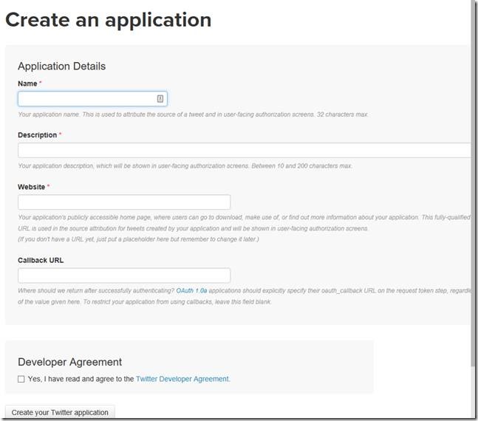
Task: Click the Website field label
Action: point(31,187)
